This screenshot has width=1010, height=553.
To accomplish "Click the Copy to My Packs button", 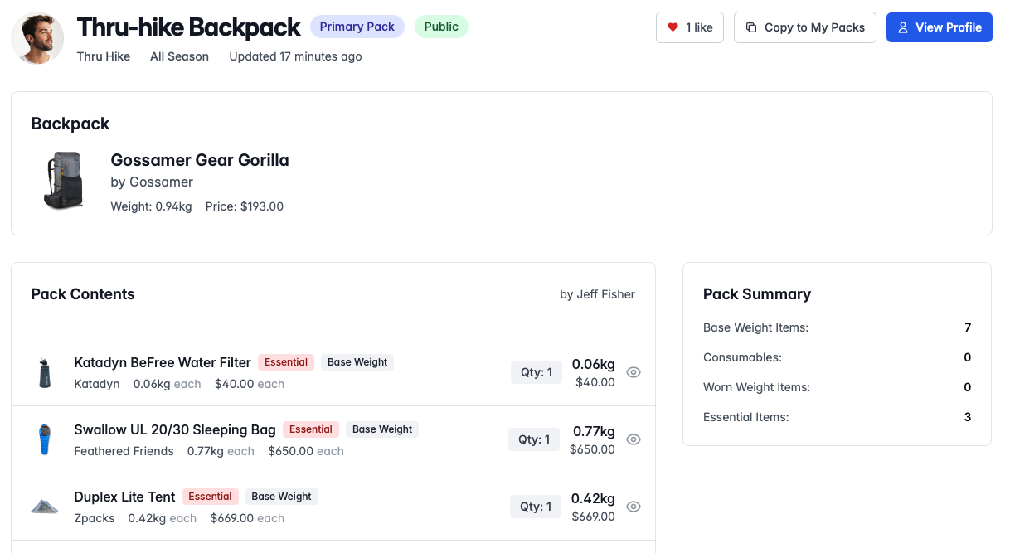I will click(x=804, y=27).
